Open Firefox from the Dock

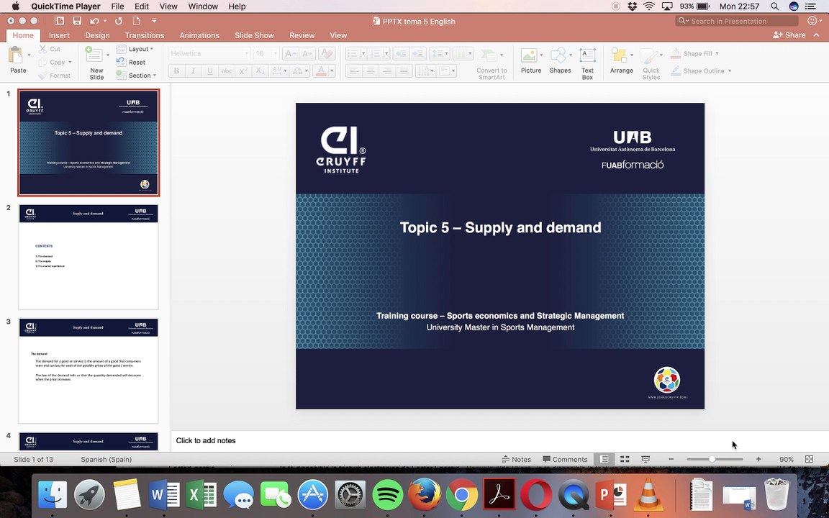(425, 495)
